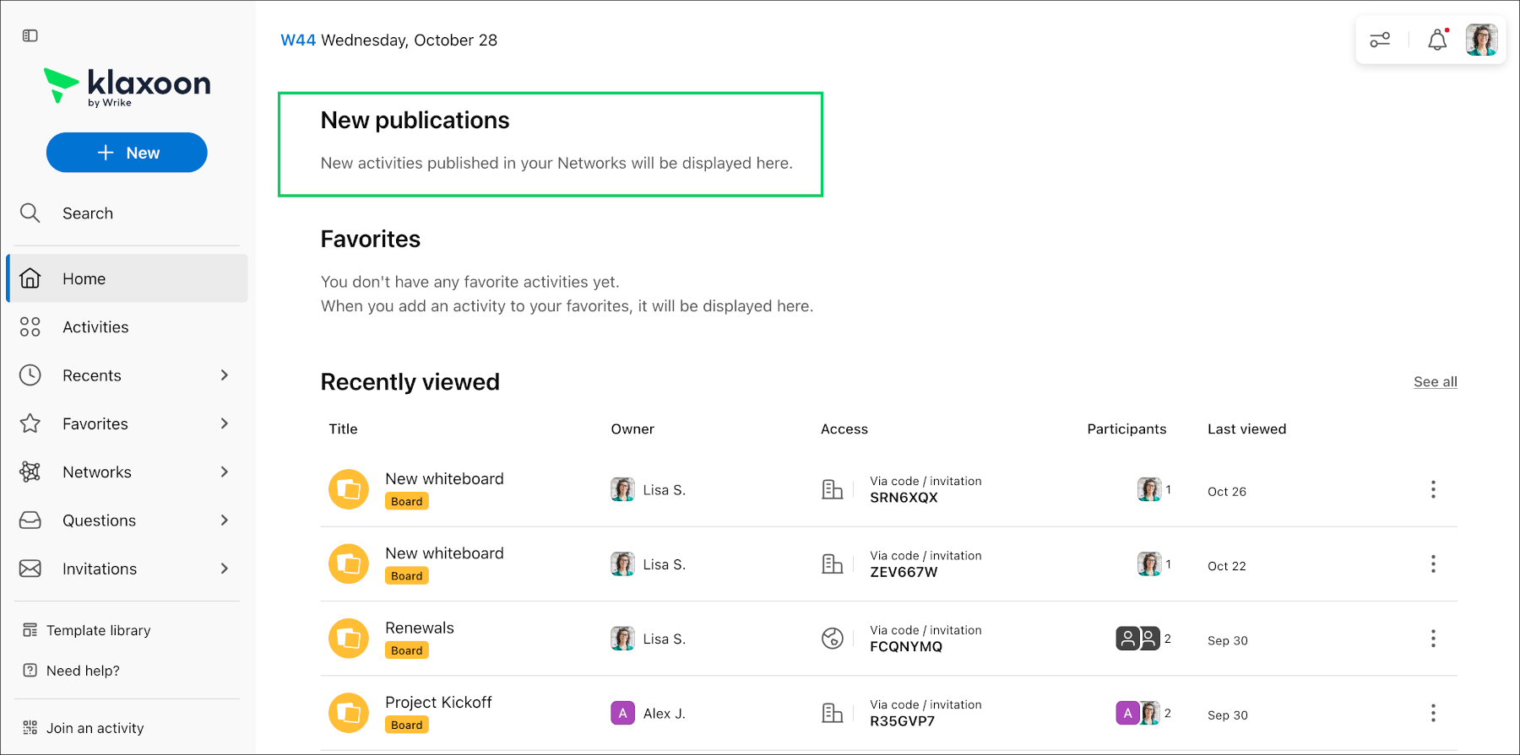Create a new activity with New button
Screen dimensions: 1520x755
pos(127,153)
